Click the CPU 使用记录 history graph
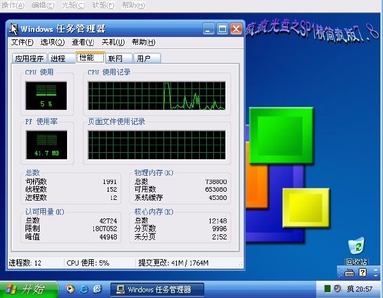 point(156,96)
